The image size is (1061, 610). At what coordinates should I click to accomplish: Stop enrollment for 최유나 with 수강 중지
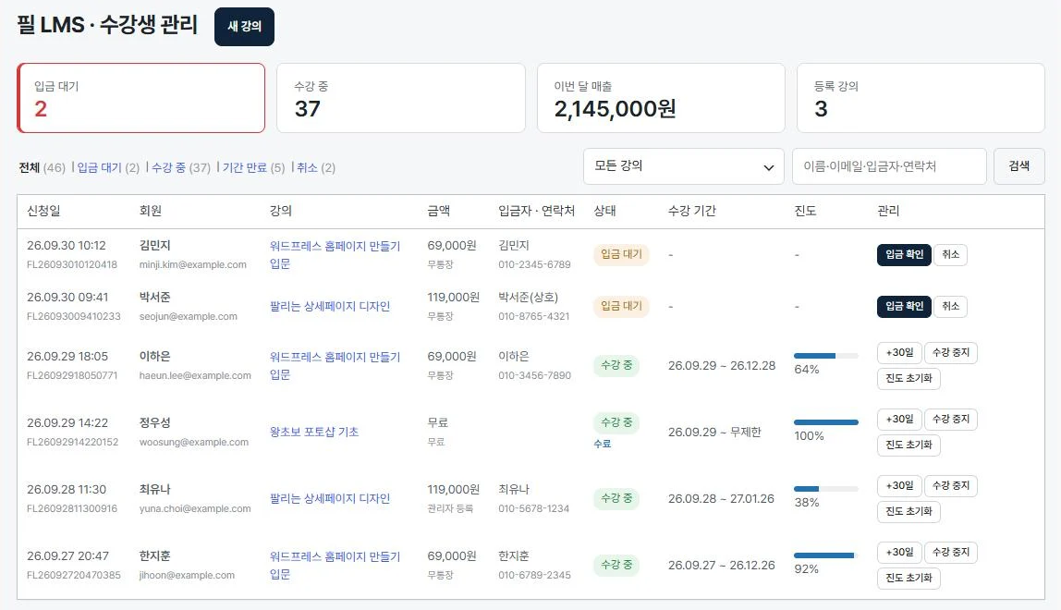951,485
